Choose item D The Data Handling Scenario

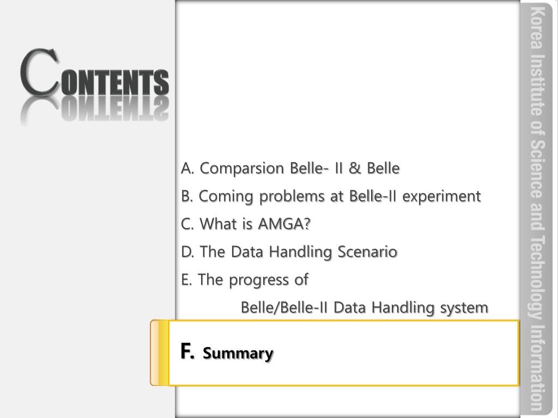pos(289,251)
